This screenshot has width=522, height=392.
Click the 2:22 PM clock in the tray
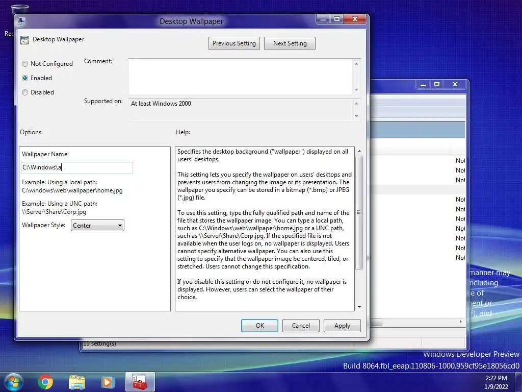[496, 378]
